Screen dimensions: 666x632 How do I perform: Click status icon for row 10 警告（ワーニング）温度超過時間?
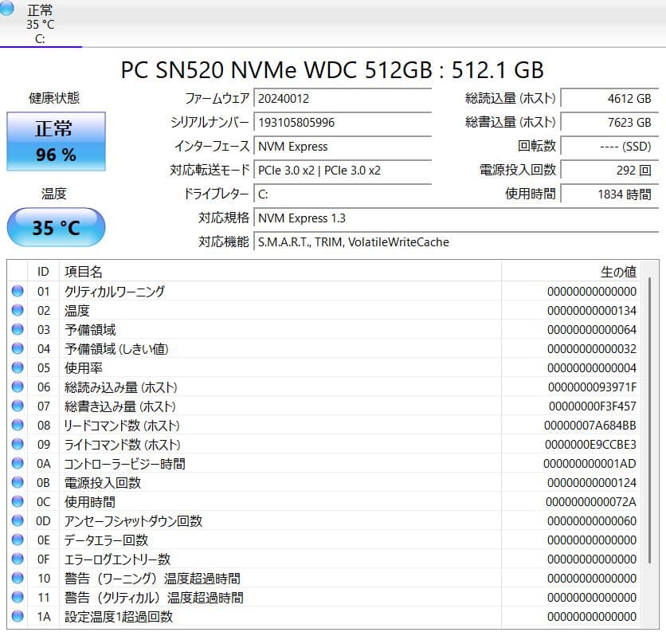(18, 578)
